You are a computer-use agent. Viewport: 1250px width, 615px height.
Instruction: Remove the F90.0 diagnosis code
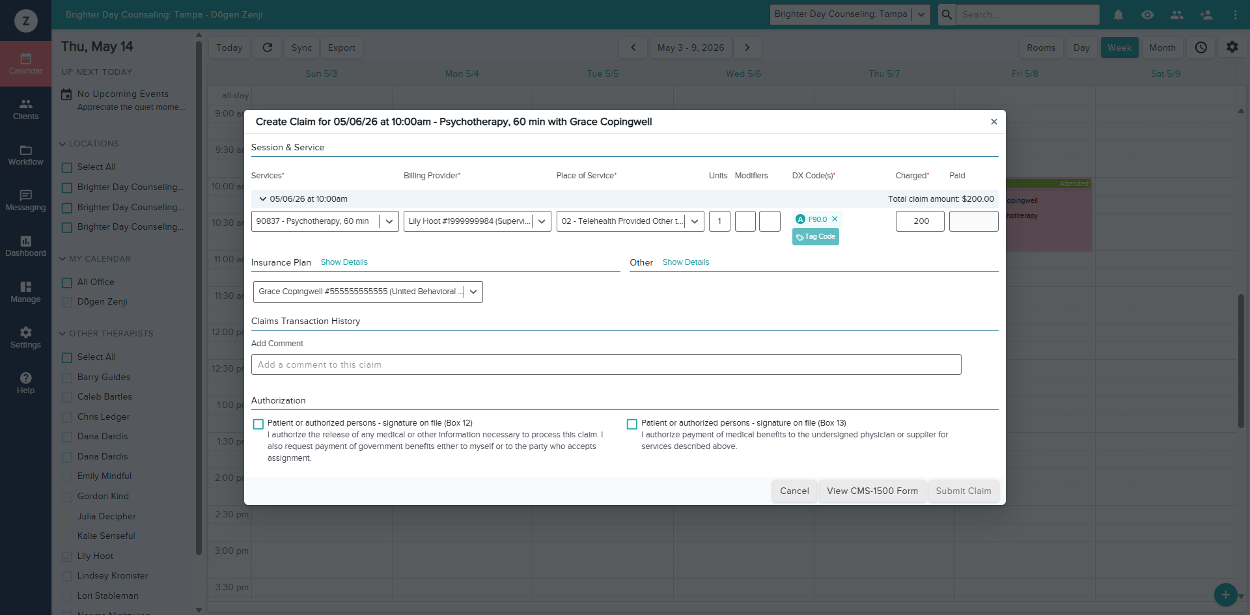(835, 219)
